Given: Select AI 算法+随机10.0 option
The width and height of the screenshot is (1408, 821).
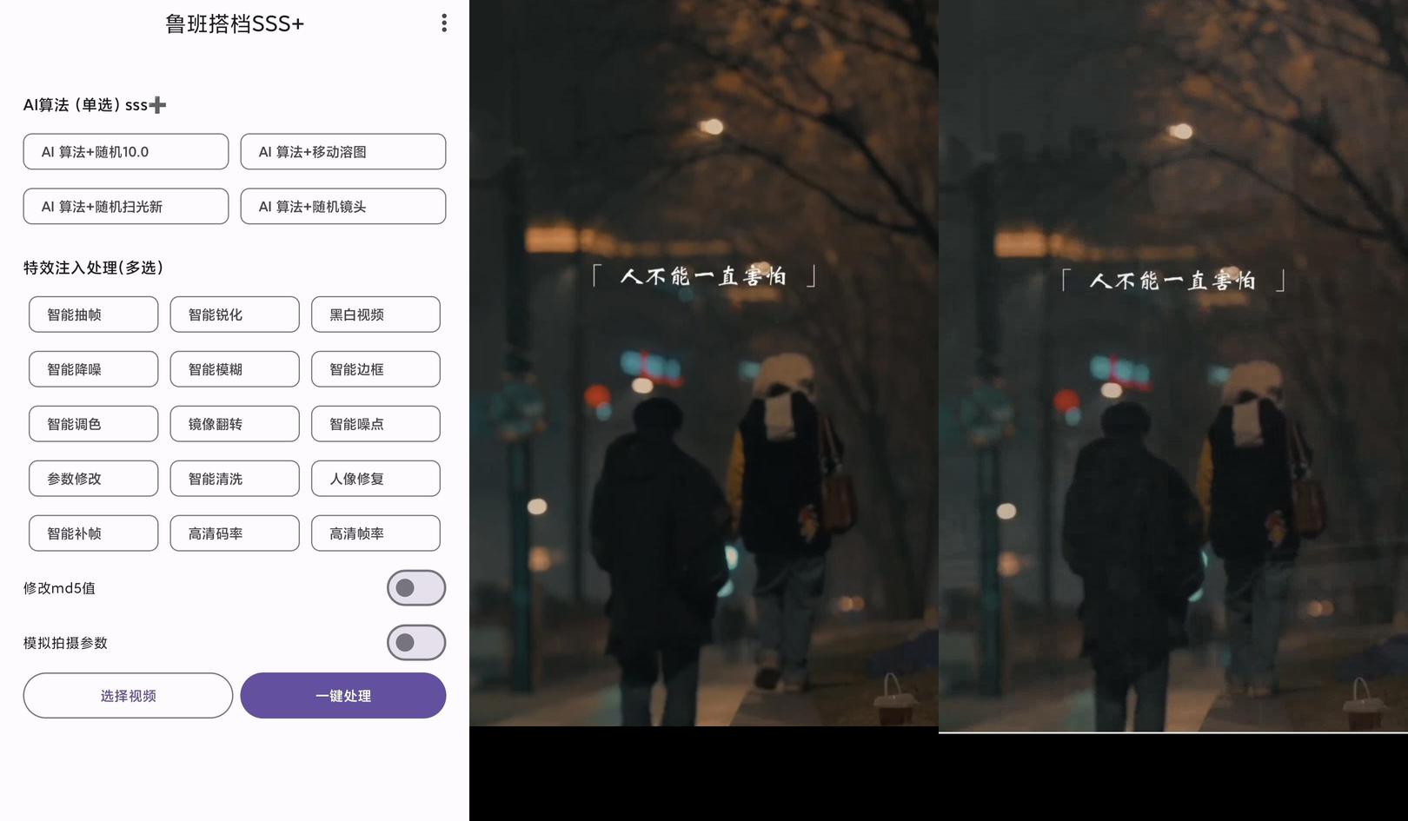Looking at the screenshot, I should pyautogui.click(x=126, y=151).
